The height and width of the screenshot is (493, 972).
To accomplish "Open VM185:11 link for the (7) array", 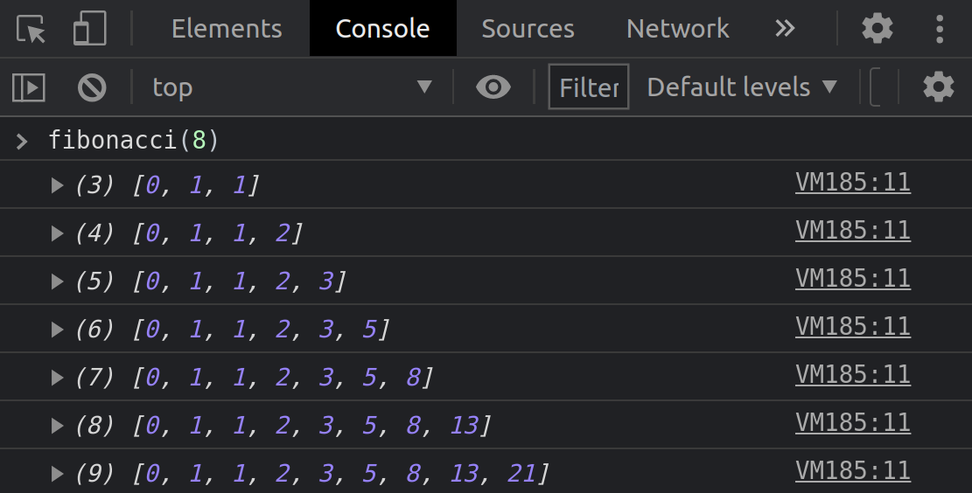I will pyautogui.click(x=853, y=375).
